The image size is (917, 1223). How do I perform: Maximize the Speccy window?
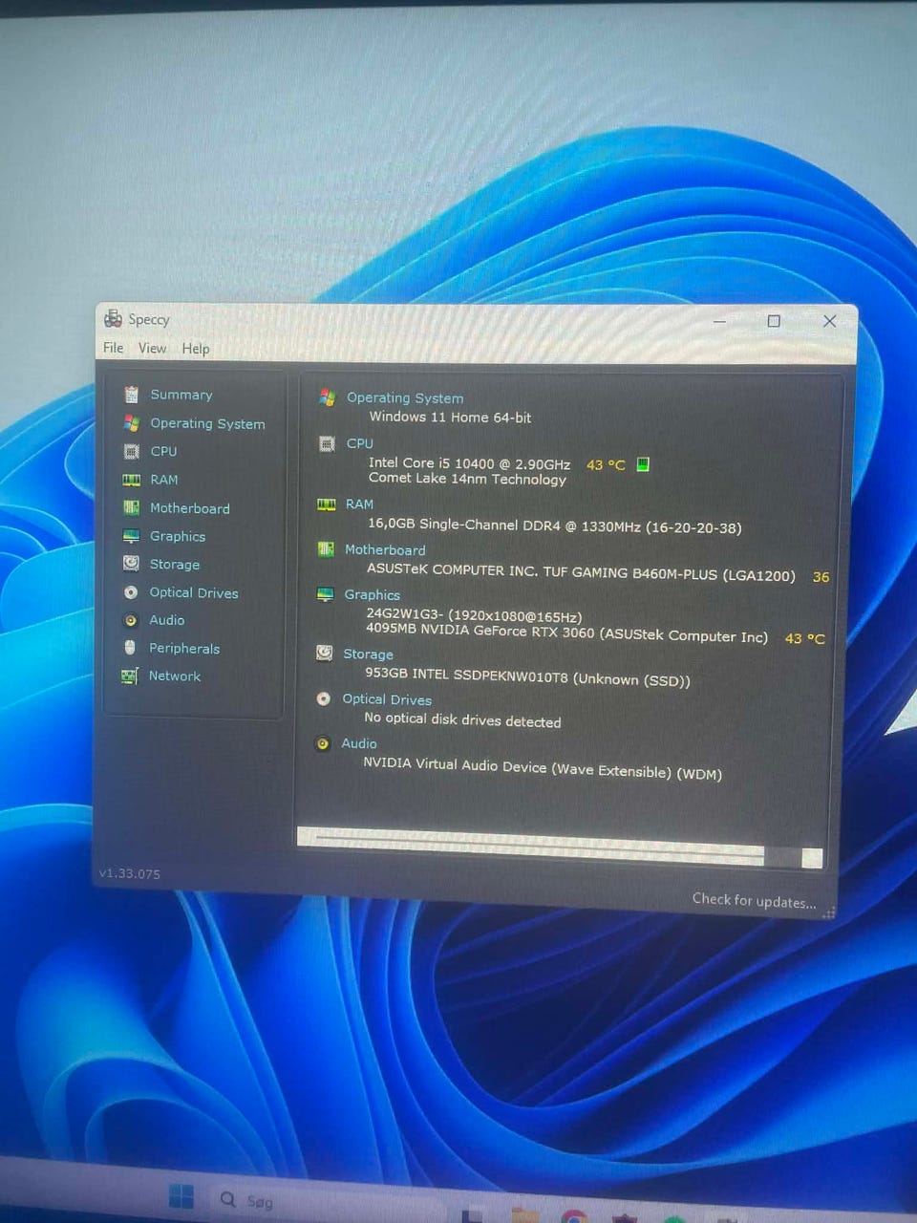coord(774,321)
